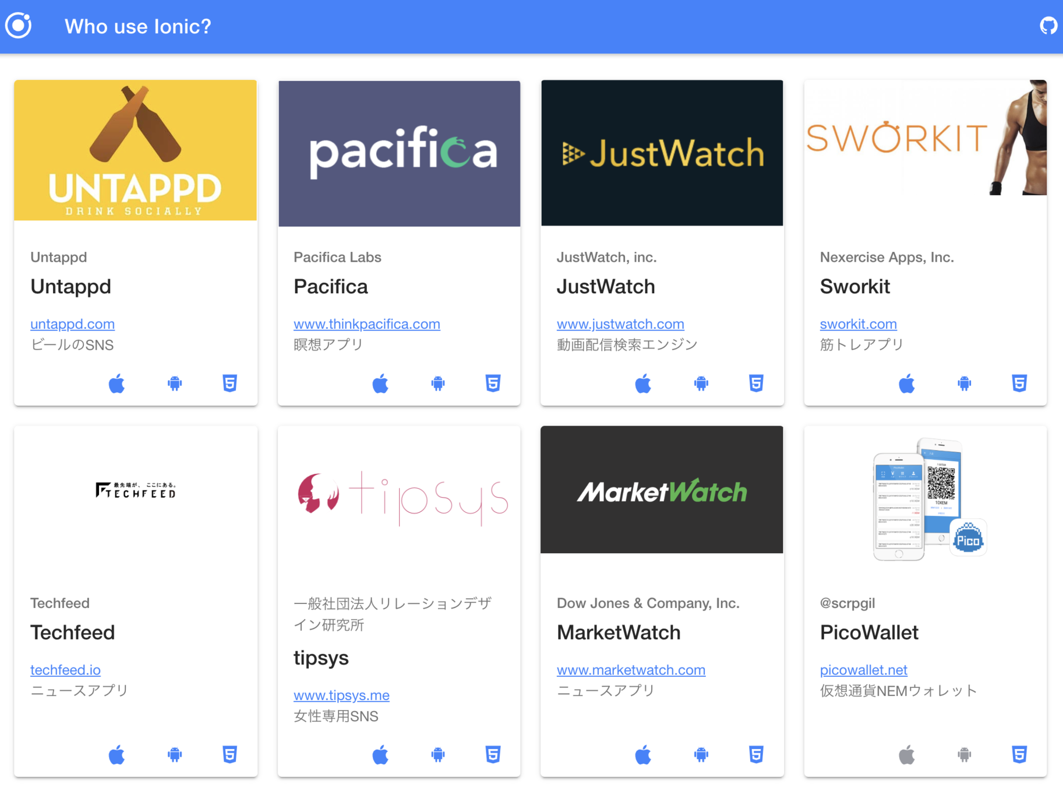1063x787 pixels.
Task: Click HTML5 icon on MarketWatch card
Action: click(757, 755)
